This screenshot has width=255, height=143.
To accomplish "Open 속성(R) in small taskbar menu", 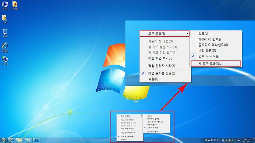I will [130, 139].
